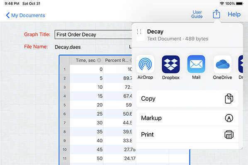Tap the Decay document thumbnail in the share sheet

(x=141, y=35)
